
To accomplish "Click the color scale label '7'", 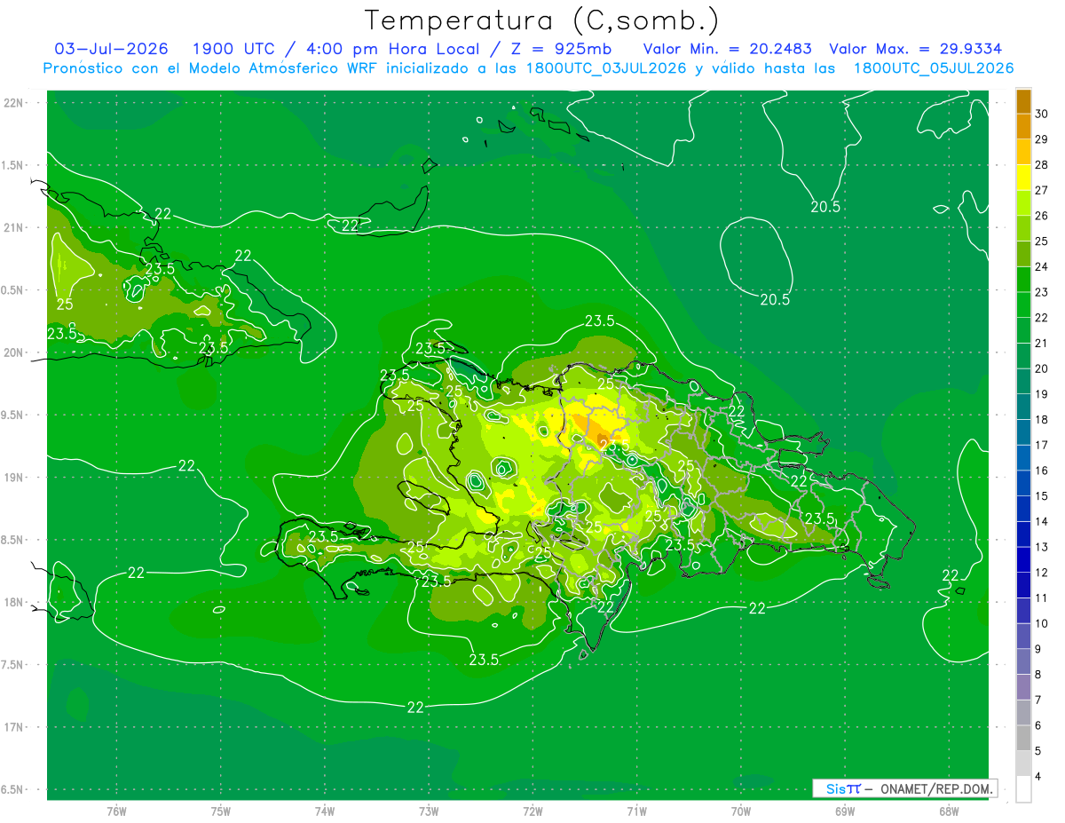I will pos(1038,700).
